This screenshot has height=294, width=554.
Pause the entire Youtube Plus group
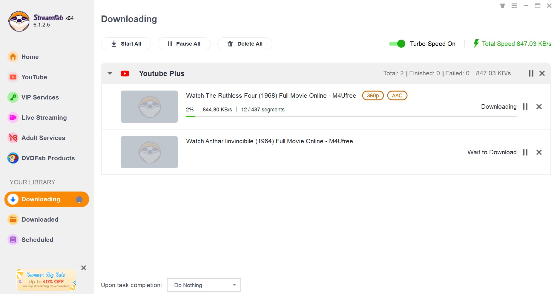pos(531,73)
